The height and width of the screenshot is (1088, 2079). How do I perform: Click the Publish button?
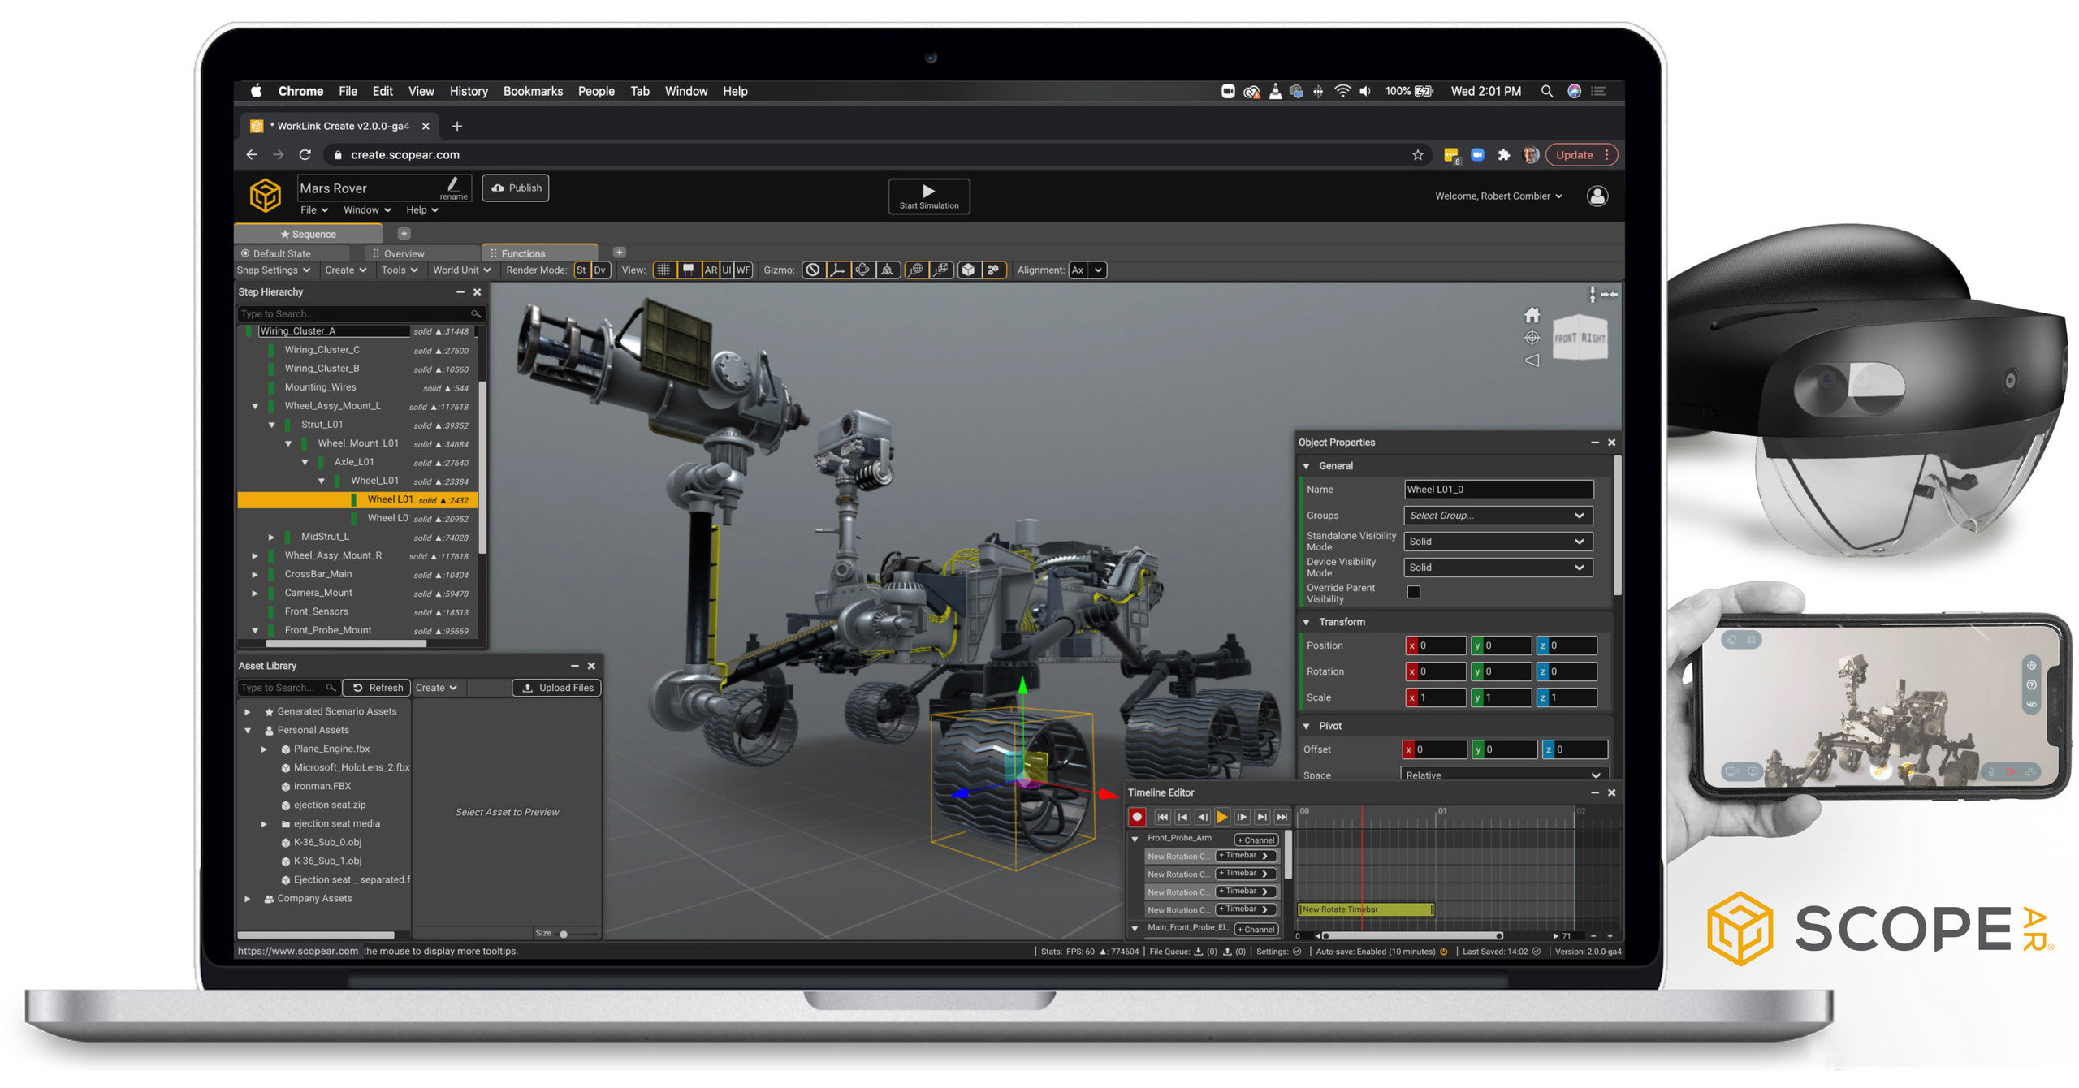tap(515, 188)
